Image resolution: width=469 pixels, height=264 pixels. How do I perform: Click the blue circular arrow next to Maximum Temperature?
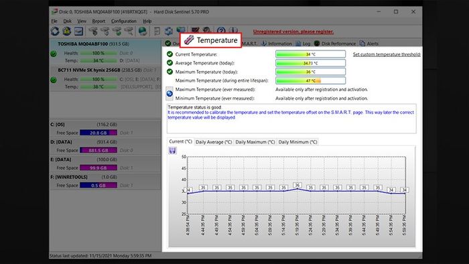[170, 94]
